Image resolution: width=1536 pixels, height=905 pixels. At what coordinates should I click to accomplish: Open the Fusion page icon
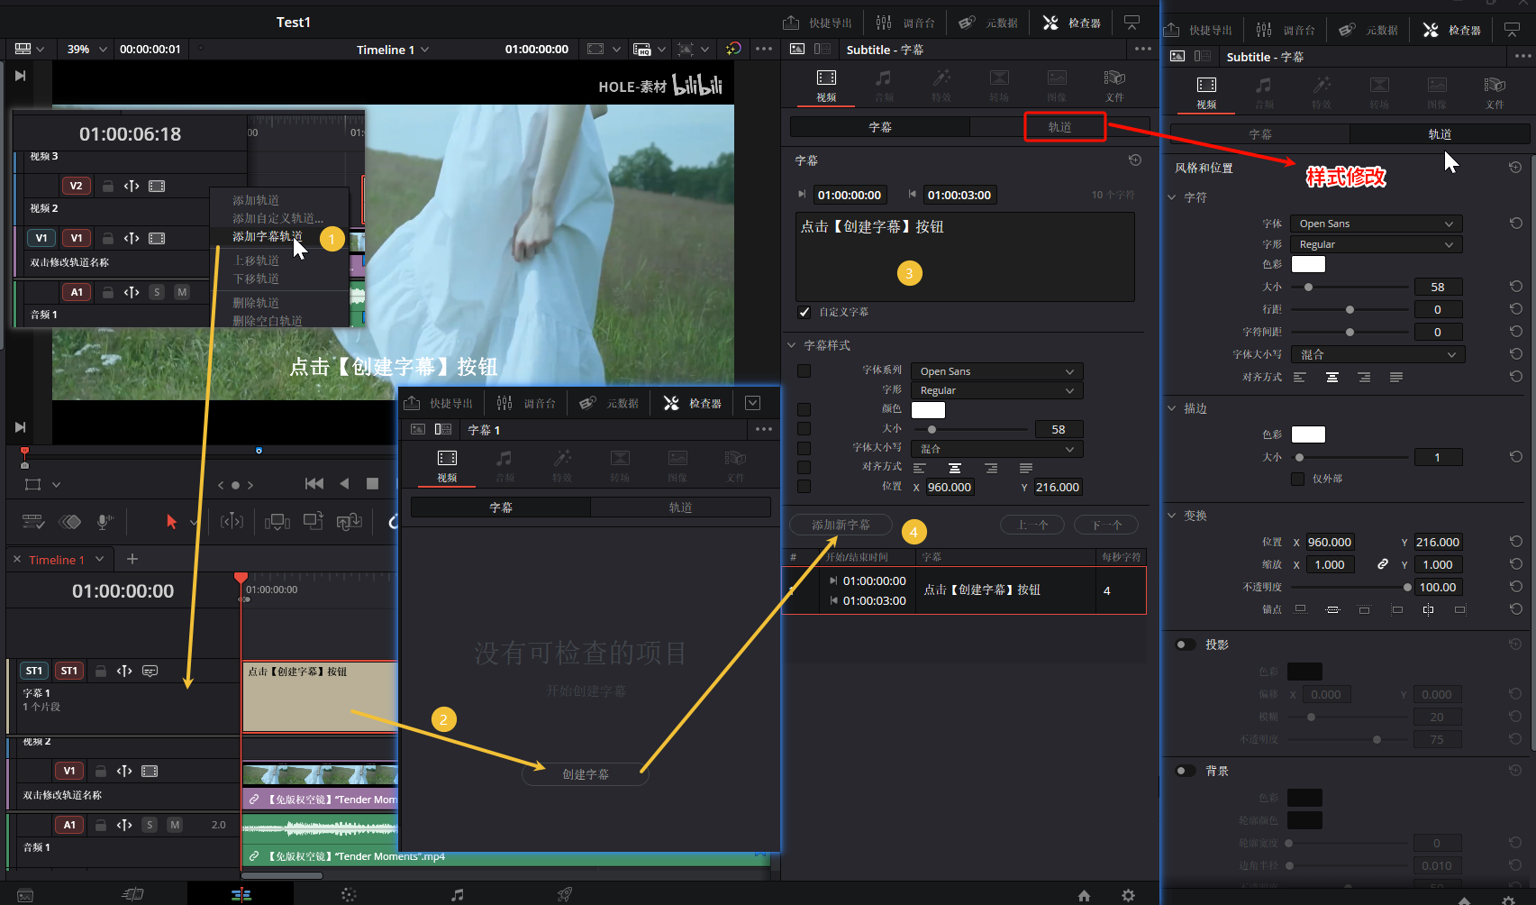[x=349, y=894]
